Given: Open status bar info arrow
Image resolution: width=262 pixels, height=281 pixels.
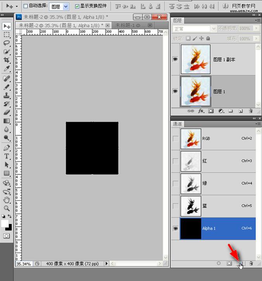Looking at the screenshot, I should pos(106,264).
